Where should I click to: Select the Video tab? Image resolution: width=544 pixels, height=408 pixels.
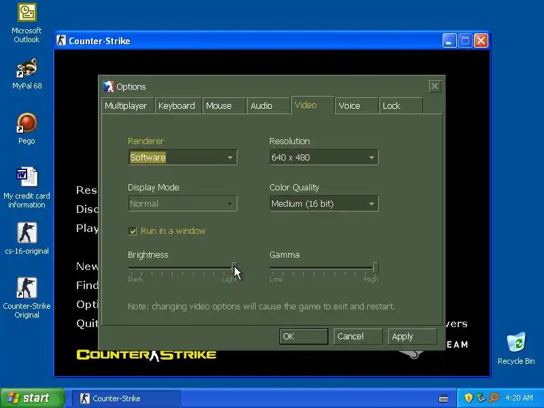coord(312,105)
